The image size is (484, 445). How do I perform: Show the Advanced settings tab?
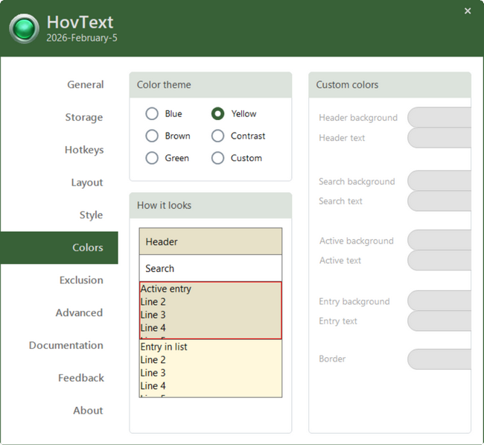(79, 313)
